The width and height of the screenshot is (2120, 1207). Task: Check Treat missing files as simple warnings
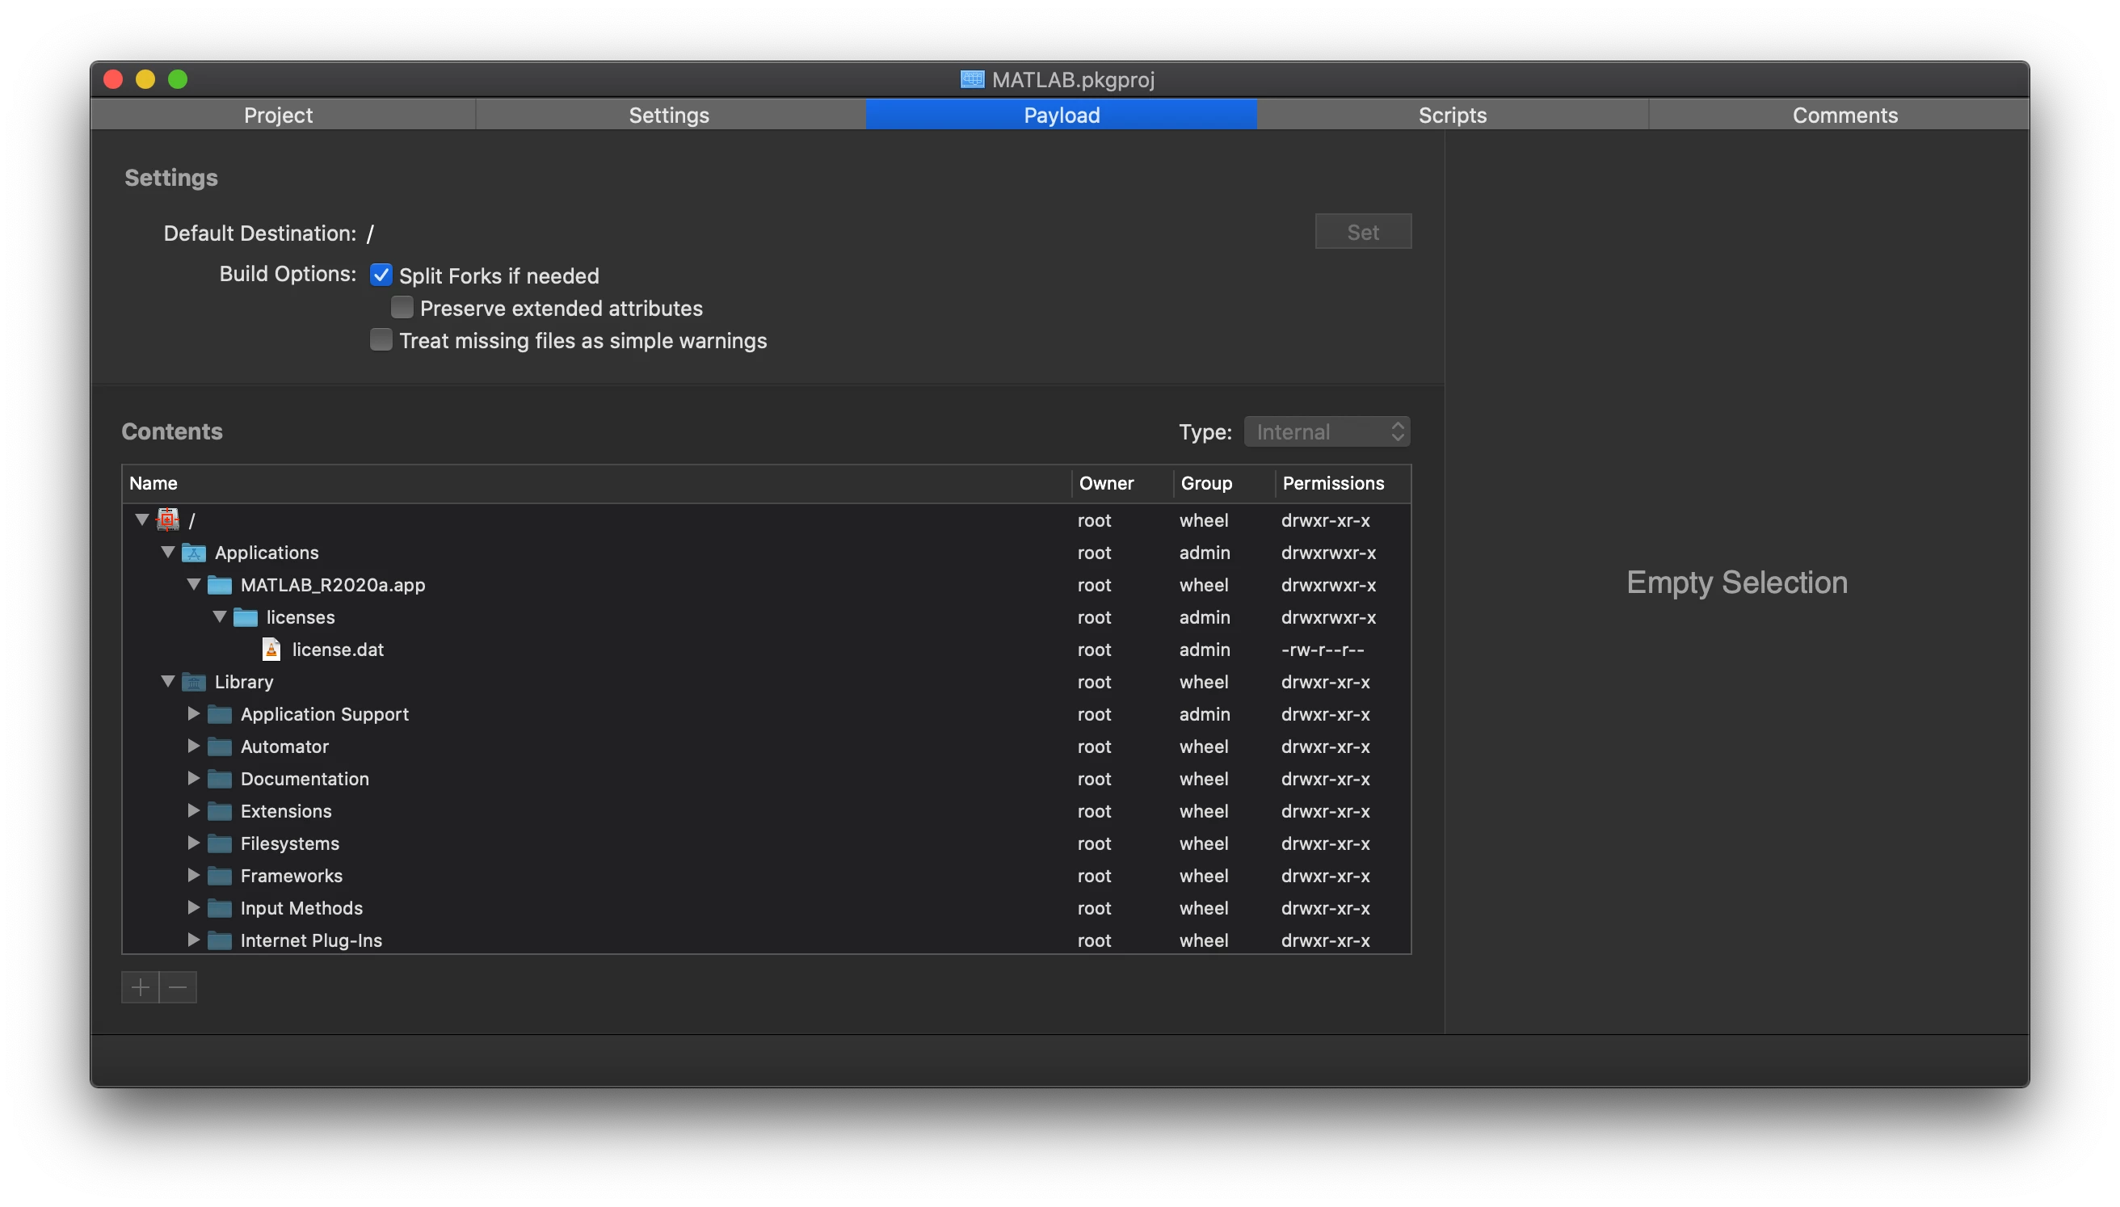pyautogui.click(x=381, y=340)
